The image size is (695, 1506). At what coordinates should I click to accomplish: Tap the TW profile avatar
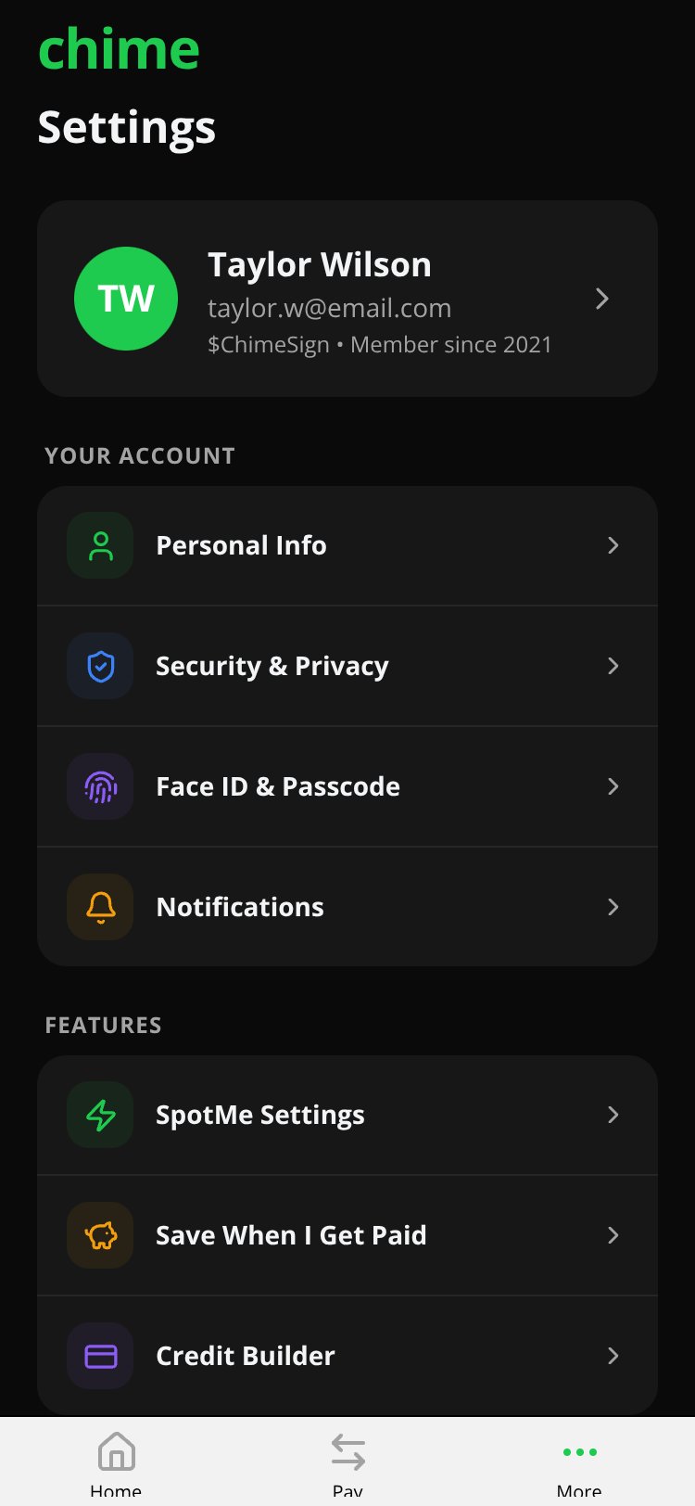[126, 299]
